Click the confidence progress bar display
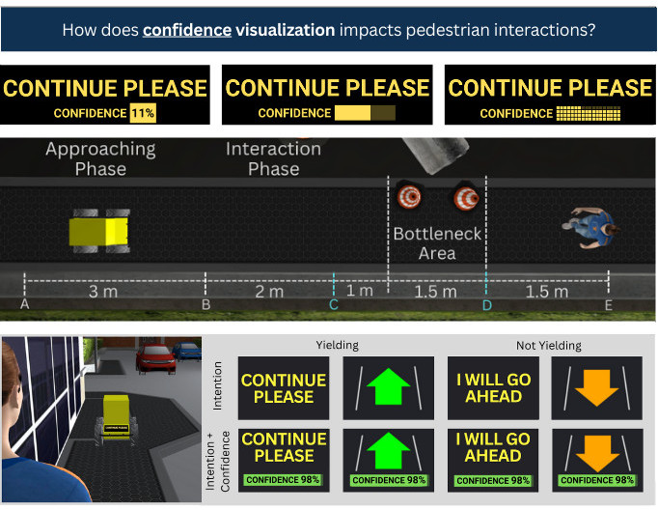Viewport: 658px width, 510px height. tap(365, 113)
